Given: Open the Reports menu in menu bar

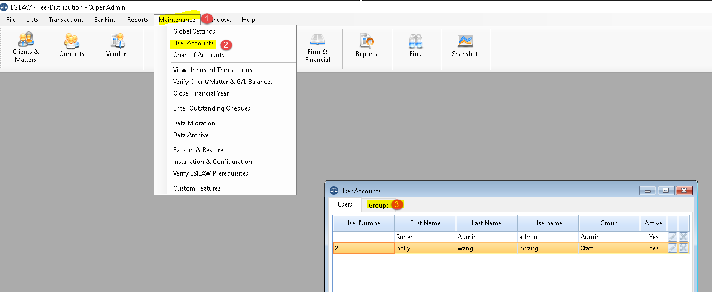Looking at the screenshot, I should 138,20.
